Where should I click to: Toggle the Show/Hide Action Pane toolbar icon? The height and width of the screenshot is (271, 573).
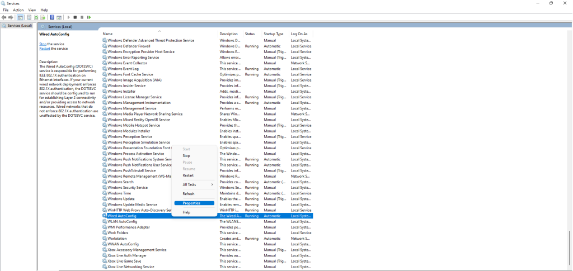coord(58,17)
